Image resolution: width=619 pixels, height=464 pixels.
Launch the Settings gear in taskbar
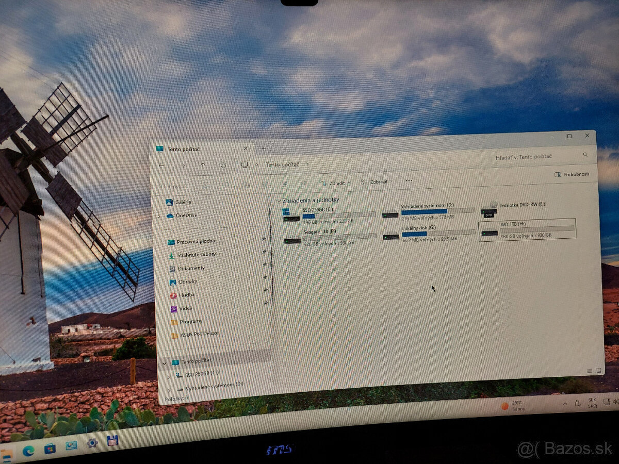92,443
